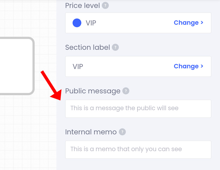Viewport: 220px width, 170px height.
Task: Show the Internal memo help icon
Action: 122,132
